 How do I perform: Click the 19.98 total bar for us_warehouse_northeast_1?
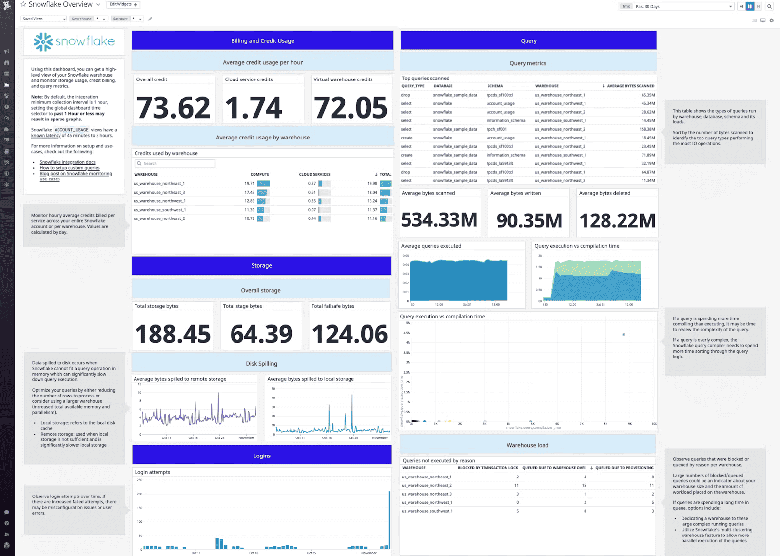386,184
